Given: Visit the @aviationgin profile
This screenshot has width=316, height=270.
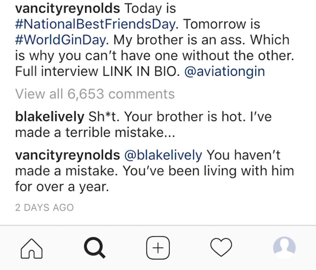Looking at the screenshot, I should point(224,71).
